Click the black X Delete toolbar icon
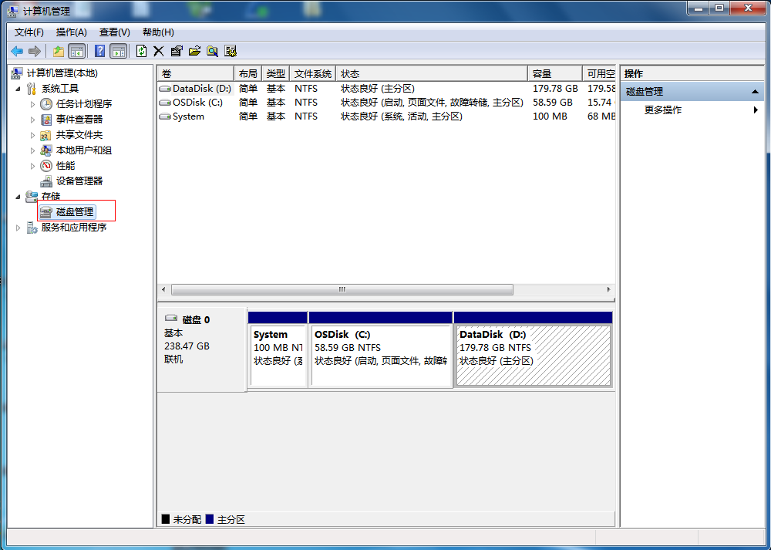771x550 pixels. pyautogui.click(x=158, y=51)
